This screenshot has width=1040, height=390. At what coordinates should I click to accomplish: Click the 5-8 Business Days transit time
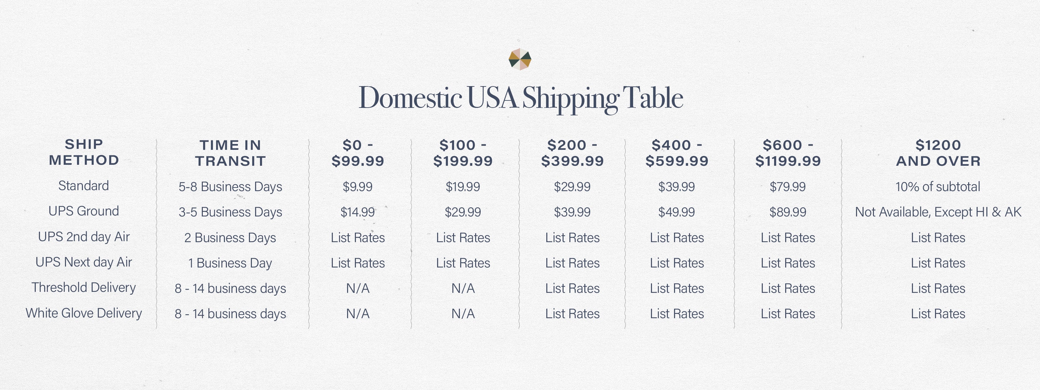(x=230, y=187)
